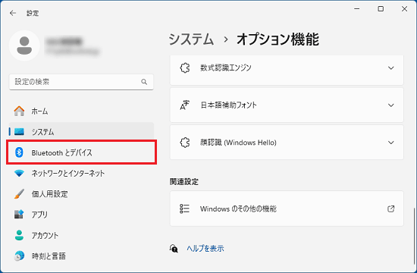
Task: Open Windows のその他の機能
Action: [287, 209]
